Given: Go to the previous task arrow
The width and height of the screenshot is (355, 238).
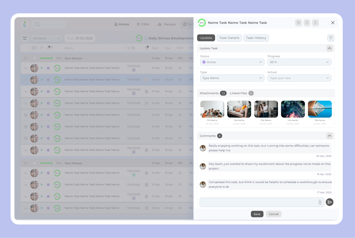Looking at the screenshot, I should click(x=307, y=23).
